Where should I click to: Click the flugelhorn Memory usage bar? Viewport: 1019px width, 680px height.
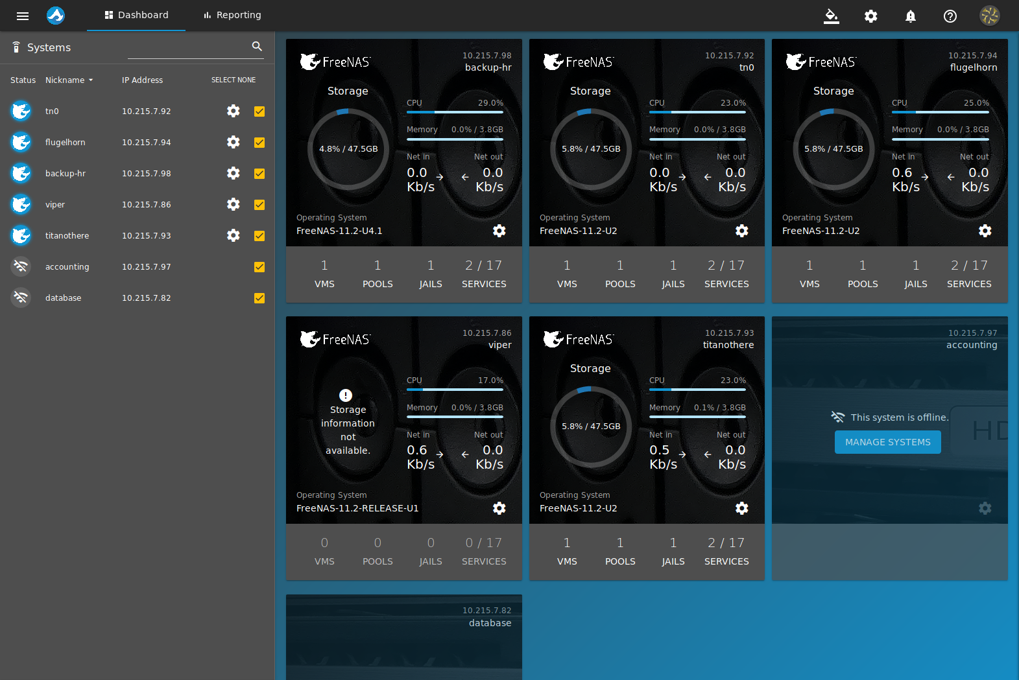click(941, 139)
